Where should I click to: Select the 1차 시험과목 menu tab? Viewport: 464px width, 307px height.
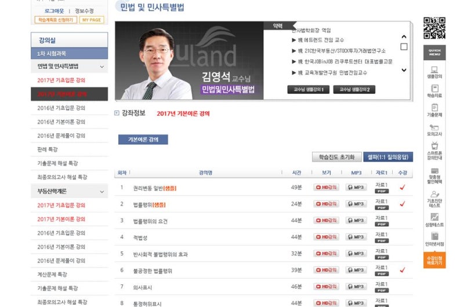(x=69, y=53)
